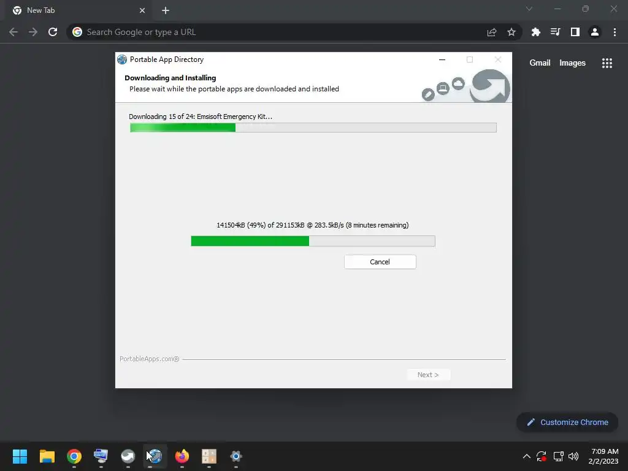The height and width of the screenshot is (471, 628).
Task: Click the download speed status text
Action: (312, 225)
